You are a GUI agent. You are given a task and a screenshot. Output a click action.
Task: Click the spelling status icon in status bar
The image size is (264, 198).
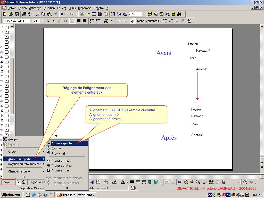133,188
